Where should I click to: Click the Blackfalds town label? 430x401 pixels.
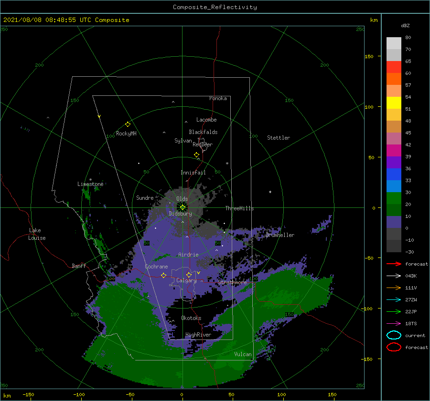(x=203, y=132)
